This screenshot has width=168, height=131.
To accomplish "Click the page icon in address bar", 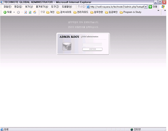I will click(88, 7).
